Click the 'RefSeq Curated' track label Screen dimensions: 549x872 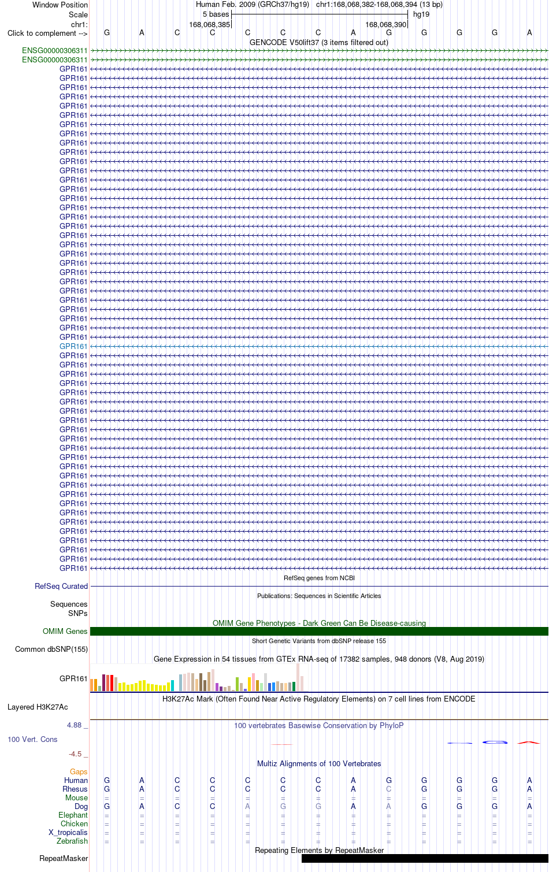(x=61, y=586)
